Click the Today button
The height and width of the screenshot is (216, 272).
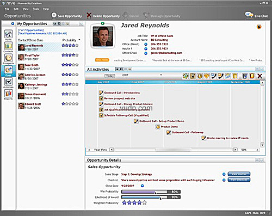pyautogui.click(x=110, y=76)
